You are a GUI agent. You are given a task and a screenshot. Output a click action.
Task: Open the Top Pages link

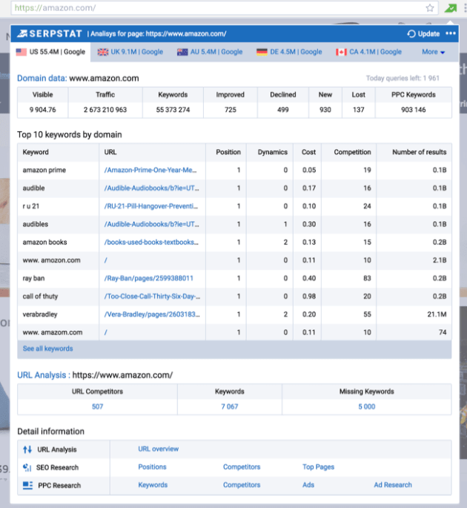pyautogui.click(x=318, y=467)
